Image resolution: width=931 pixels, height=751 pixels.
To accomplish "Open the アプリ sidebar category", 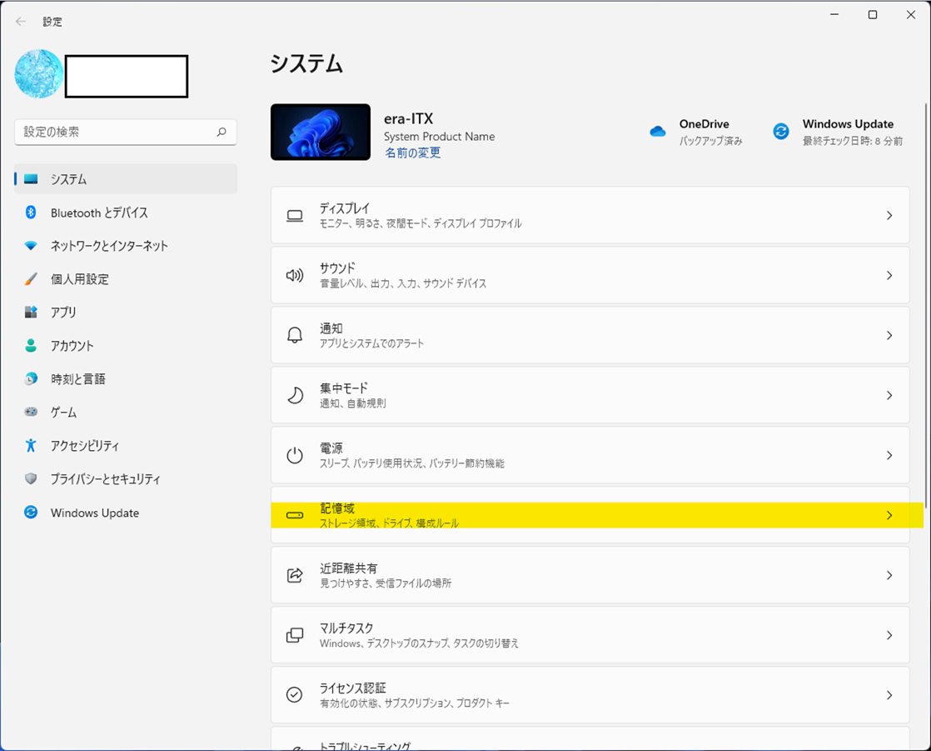I will coord(63,313).
